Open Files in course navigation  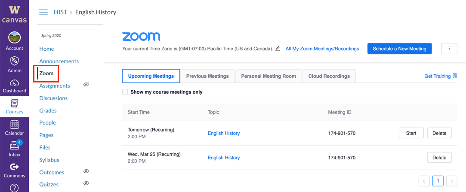(45, 147)
